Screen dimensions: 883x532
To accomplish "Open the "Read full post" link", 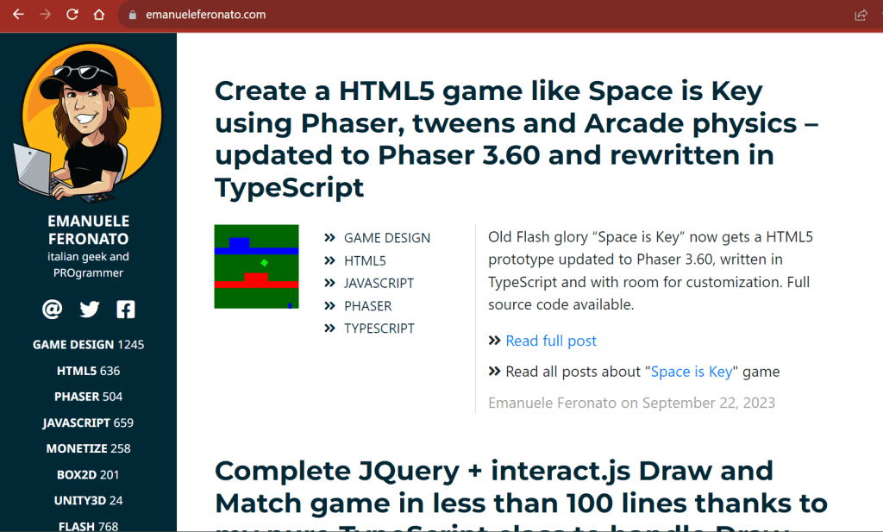I will coord(551,341).
